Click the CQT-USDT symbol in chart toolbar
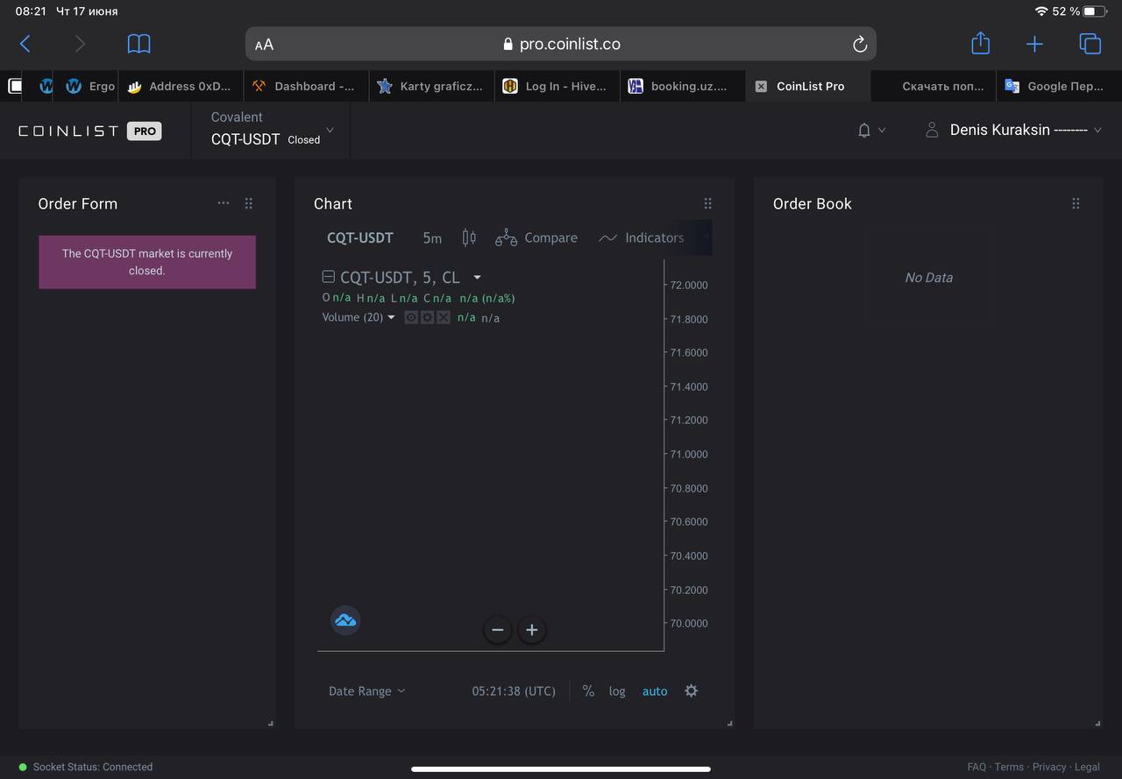 [x=360, y=237]
